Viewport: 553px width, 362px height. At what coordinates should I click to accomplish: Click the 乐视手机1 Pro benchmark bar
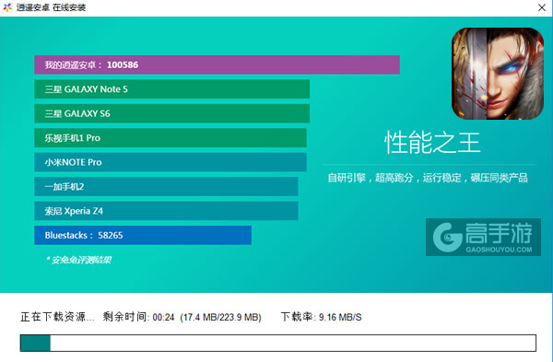click(171, 138)
